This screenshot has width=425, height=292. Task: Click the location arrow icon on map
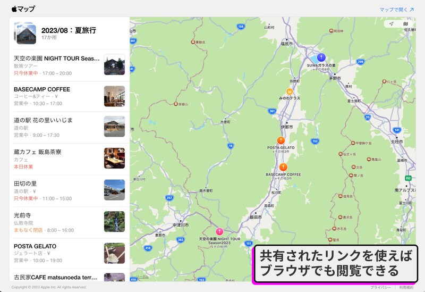point(391,24)
